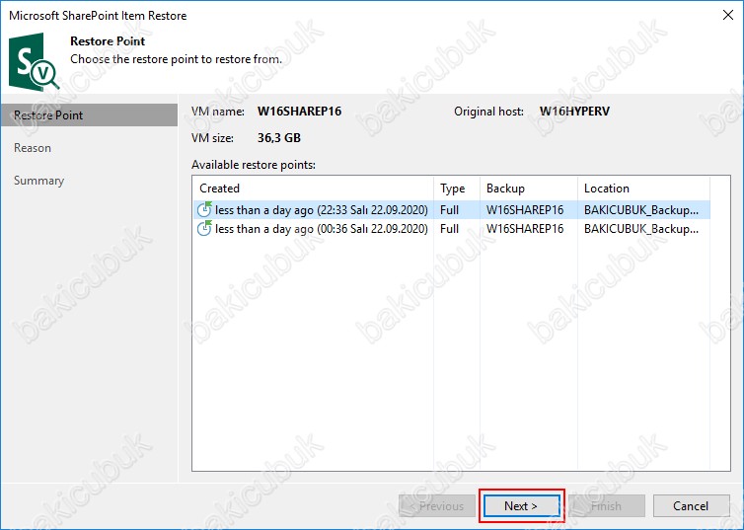Select restore point created 00:36 Salı 22.09.2020
The image size is (744, 530).
452,229
